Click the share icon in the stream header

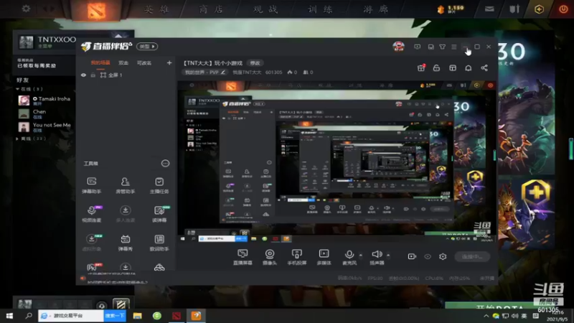tap(484, 68)
